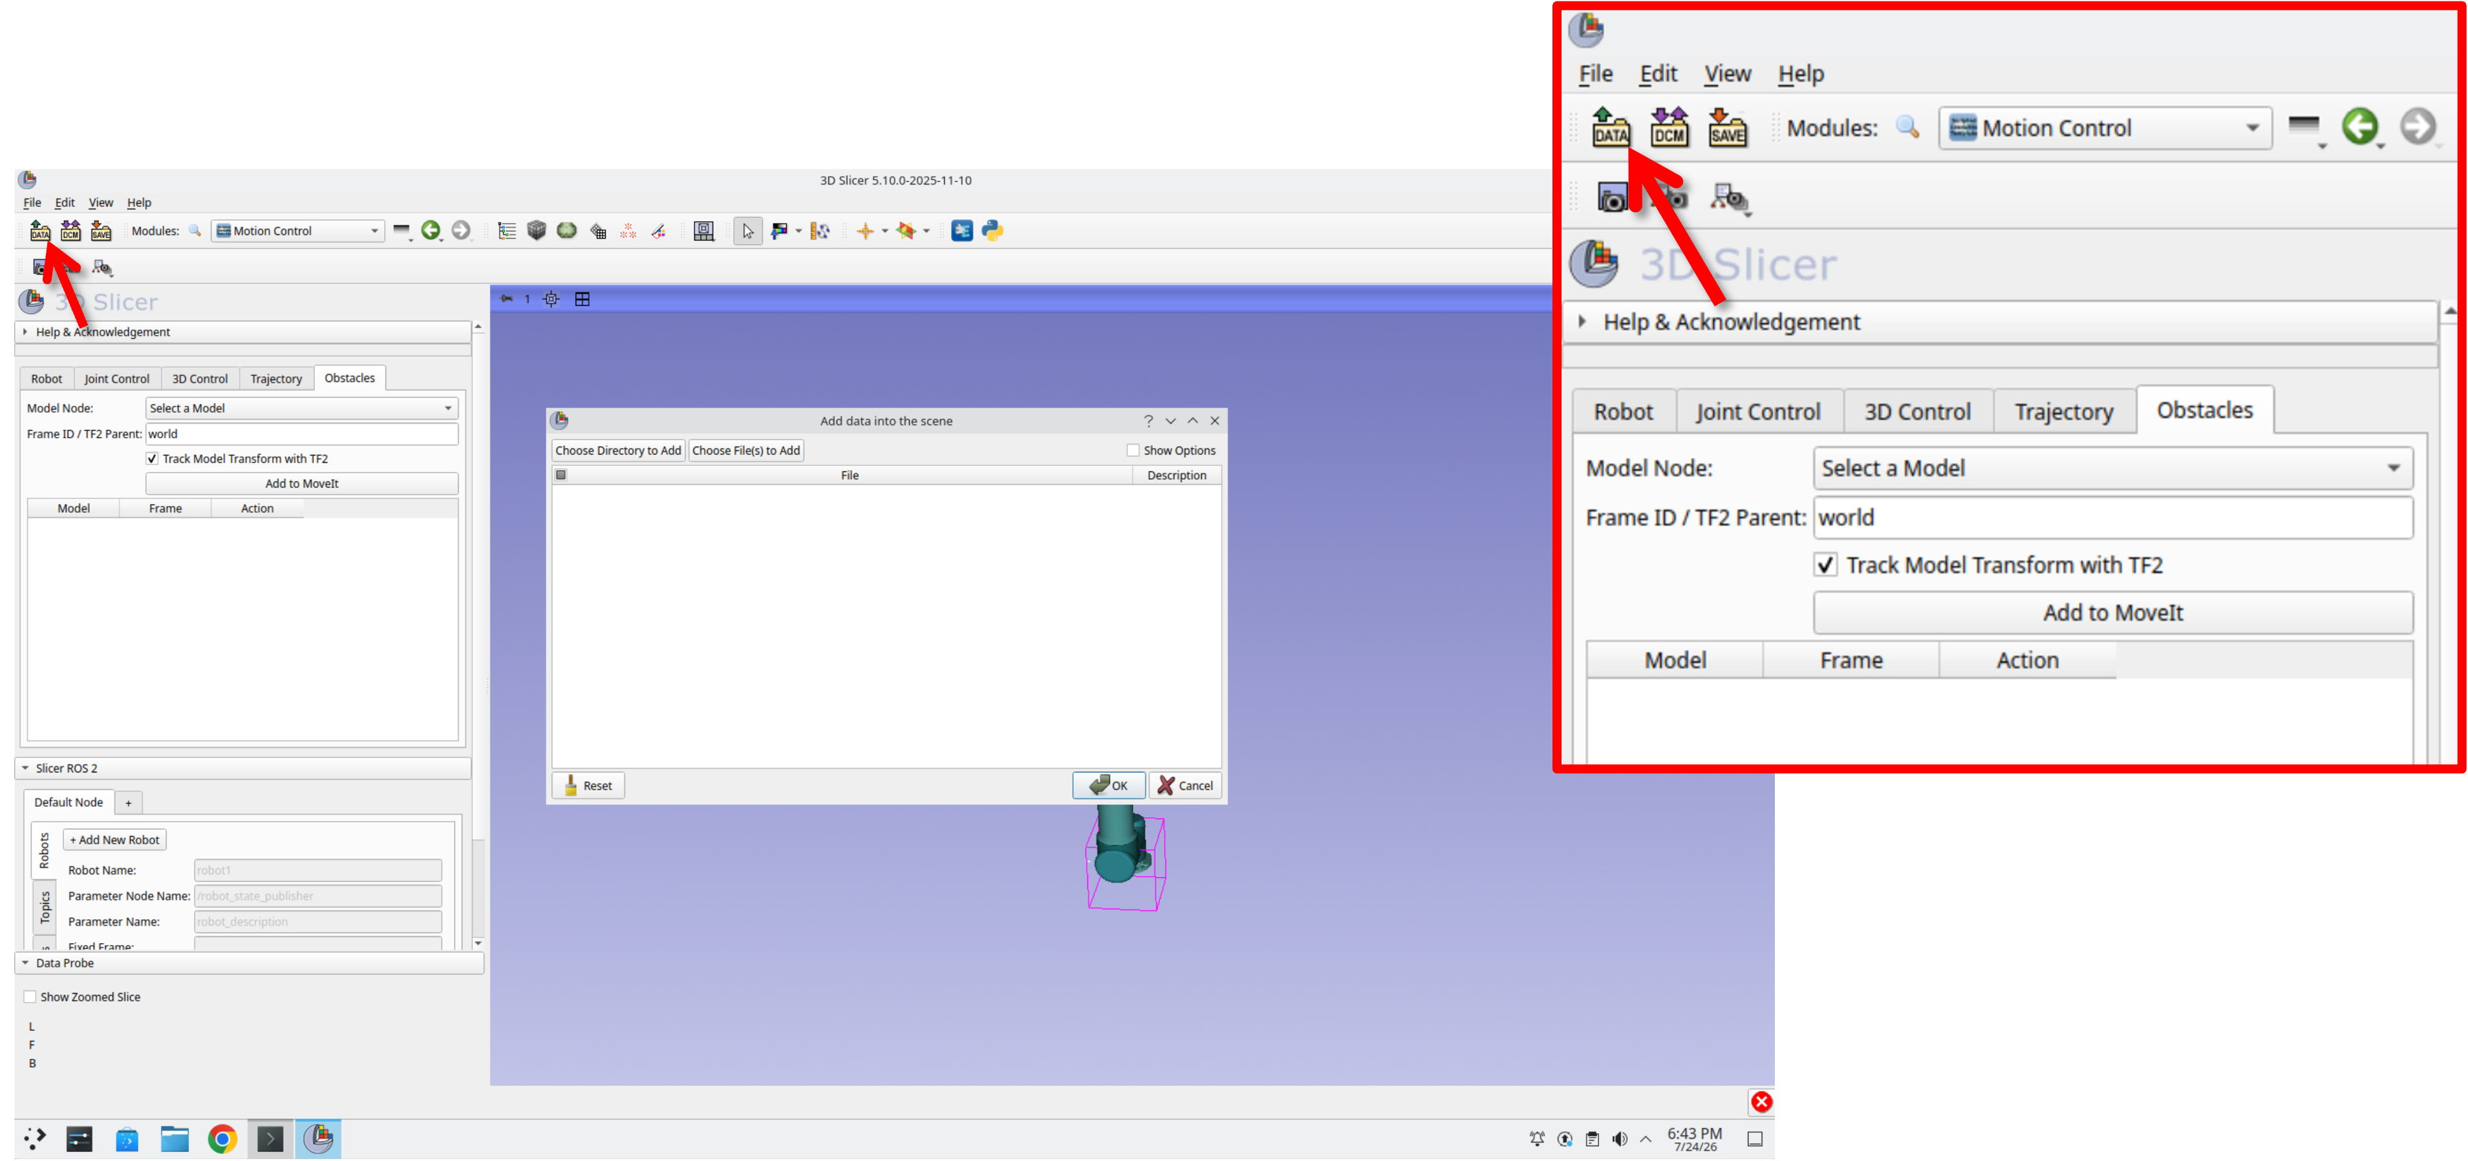Click the 3D Slicer icon in taskbar

tap(318, 1139)
